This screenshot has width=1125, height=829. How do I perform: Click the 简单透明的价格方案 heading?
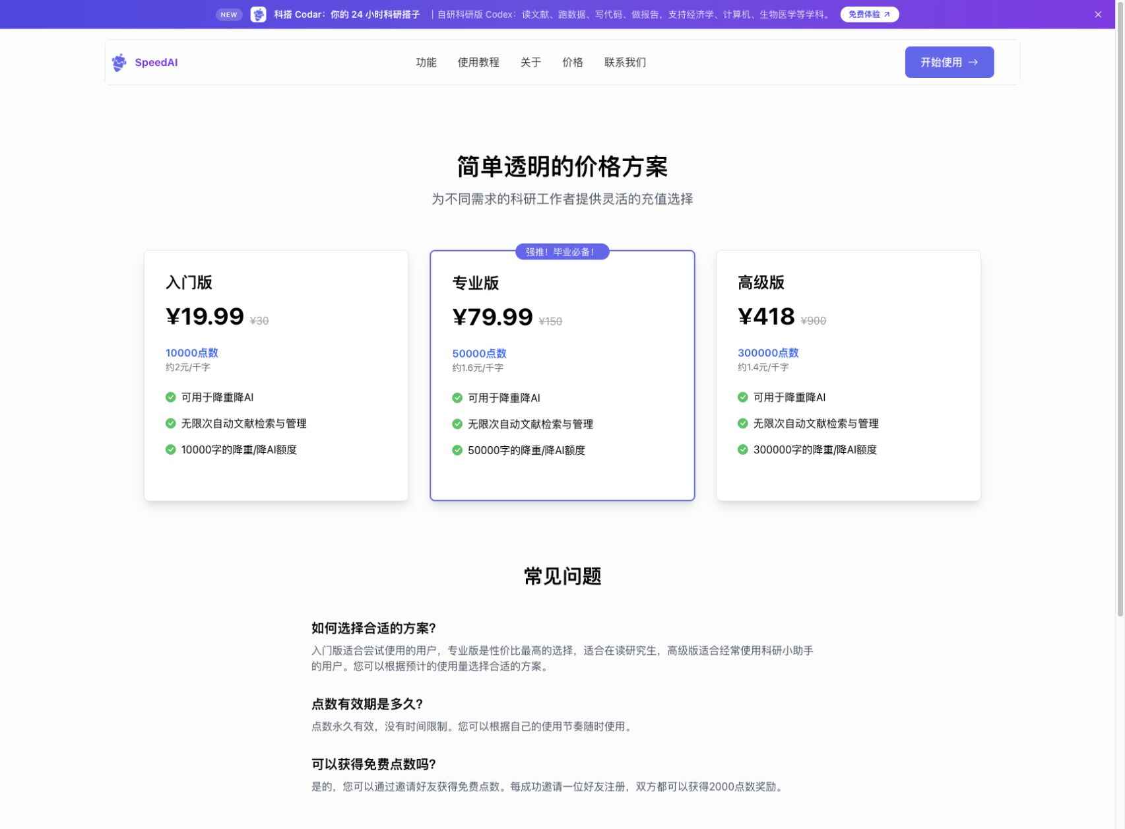click(562, 167)
